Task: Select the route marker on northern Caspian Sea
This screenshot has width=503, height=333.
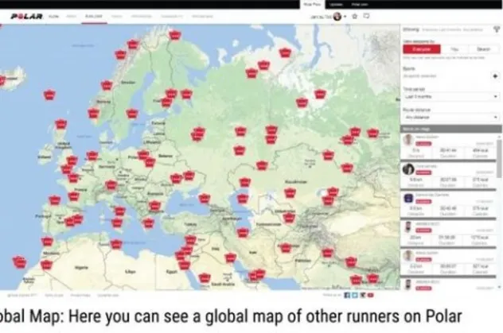Action: pyautogui.click(x=243, y=199)
